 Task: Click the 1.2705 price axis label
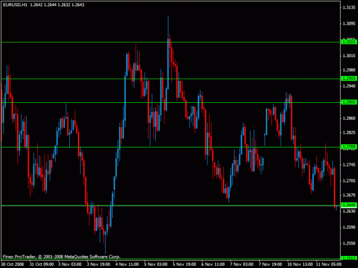tap(349, 181)
